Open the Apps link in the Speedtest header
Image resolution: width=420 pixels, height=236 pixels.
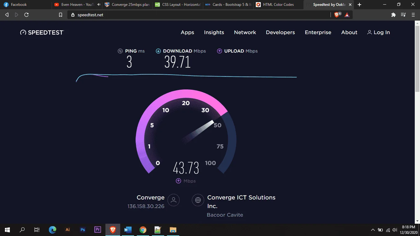tap(188, 32)
